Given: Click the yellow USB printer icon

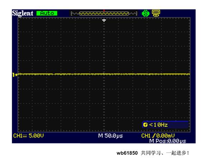Looking at the screenshot, I should pos(156,13).
